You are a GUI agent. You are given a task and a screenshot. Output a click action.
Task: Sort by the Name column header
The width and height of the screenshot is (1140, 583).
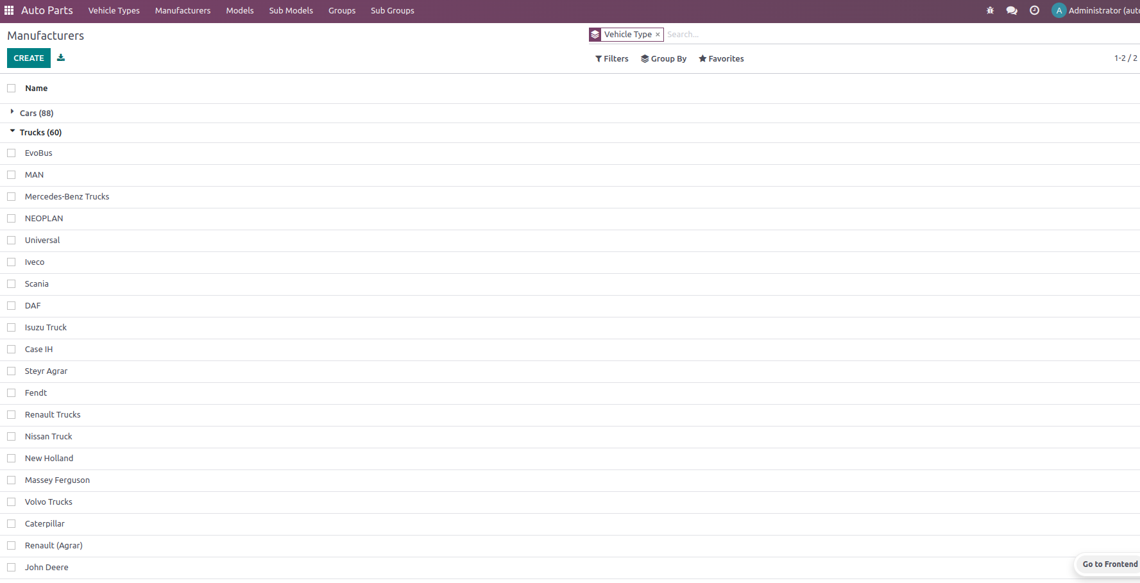37,89
